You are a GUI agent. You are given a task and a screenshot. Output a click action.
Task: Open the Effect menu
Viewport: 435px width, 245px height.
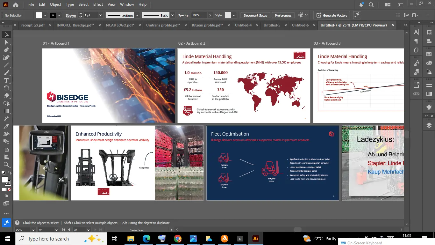click(x=98, y=4)
